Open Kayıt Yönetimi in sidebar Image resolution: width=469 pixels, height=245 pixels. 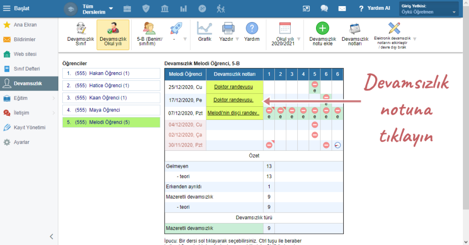tap(29, 127)
